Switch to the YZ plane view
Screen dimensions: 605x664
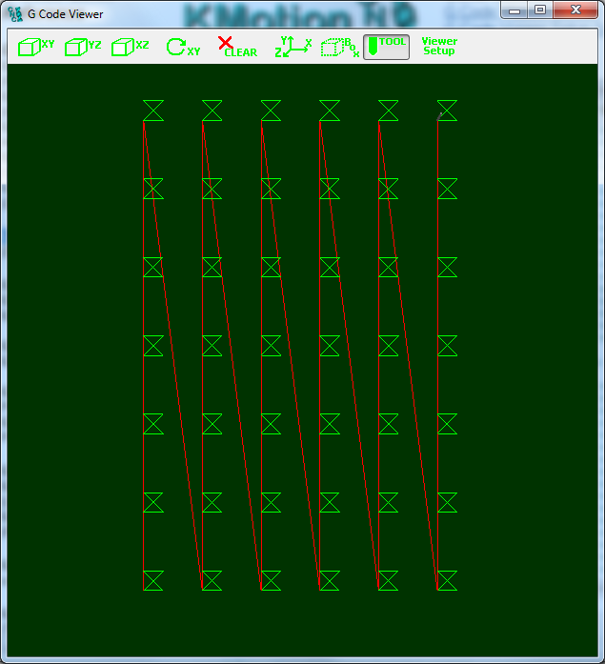pyautogui.click(x=84, y=47)
